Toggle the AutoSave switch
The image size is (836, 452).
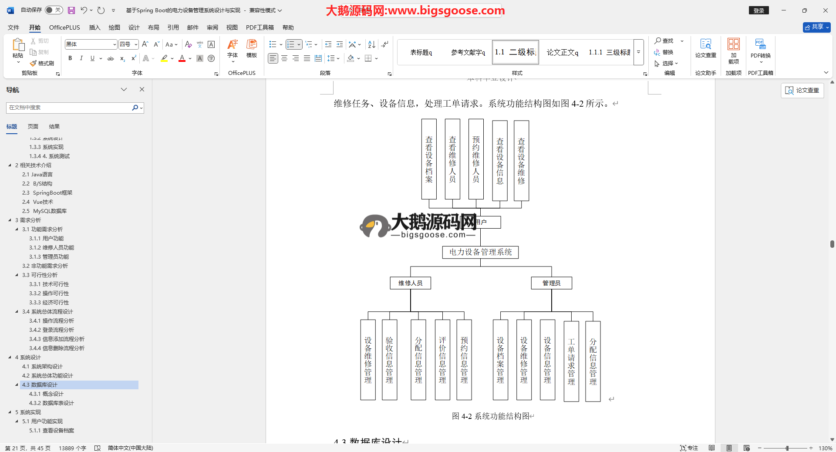54,10
